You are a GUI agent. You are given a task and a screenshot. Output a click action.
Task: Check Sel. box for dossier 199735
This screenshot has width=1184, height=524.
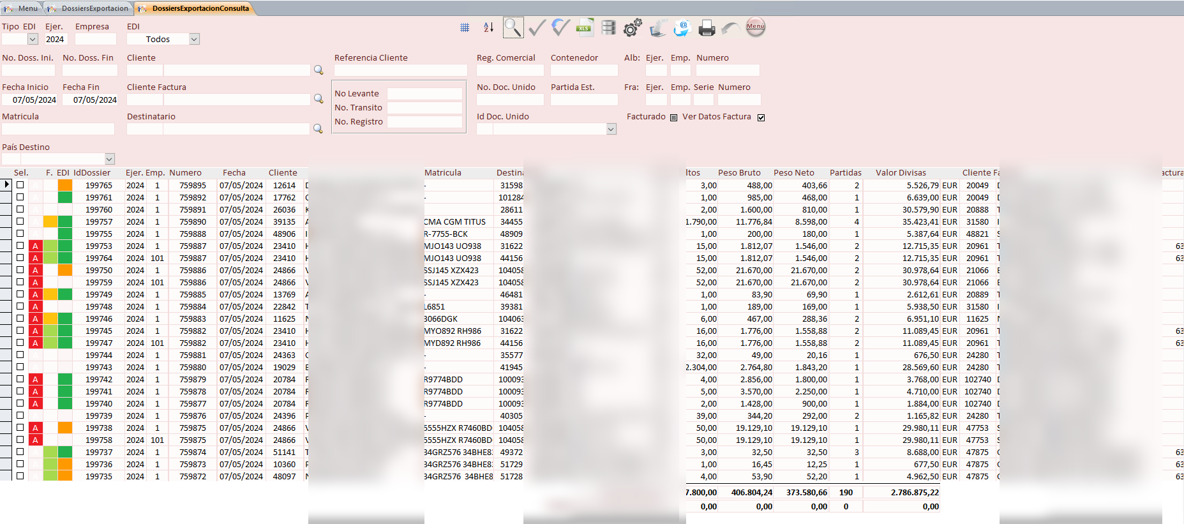point(20,476)
